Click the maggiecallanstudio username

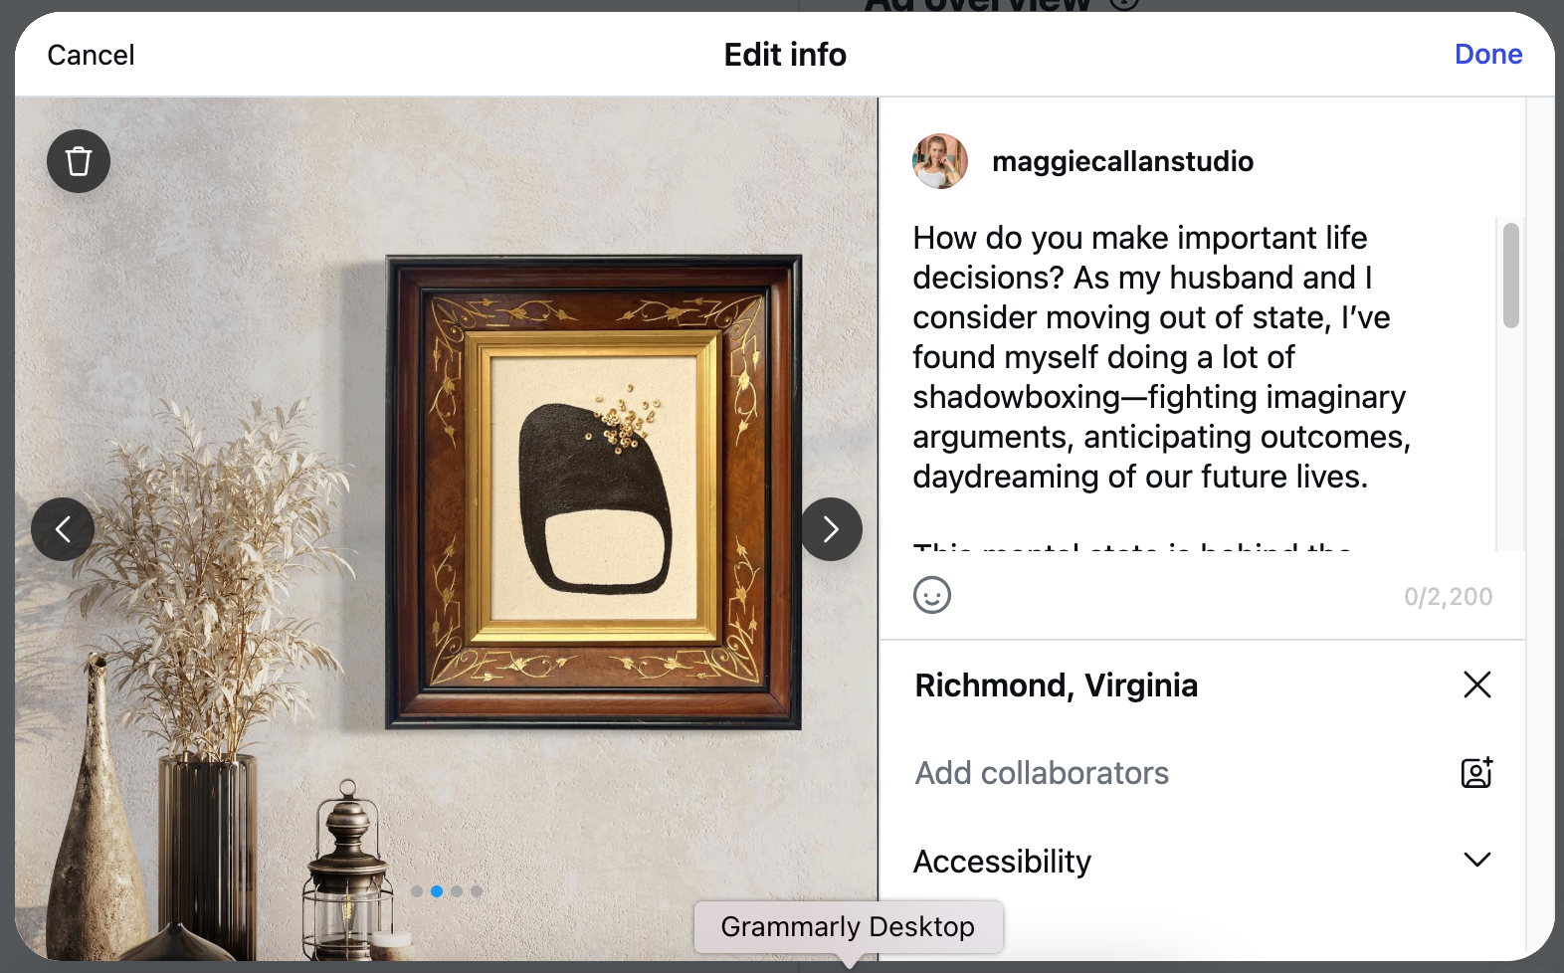1122,161
